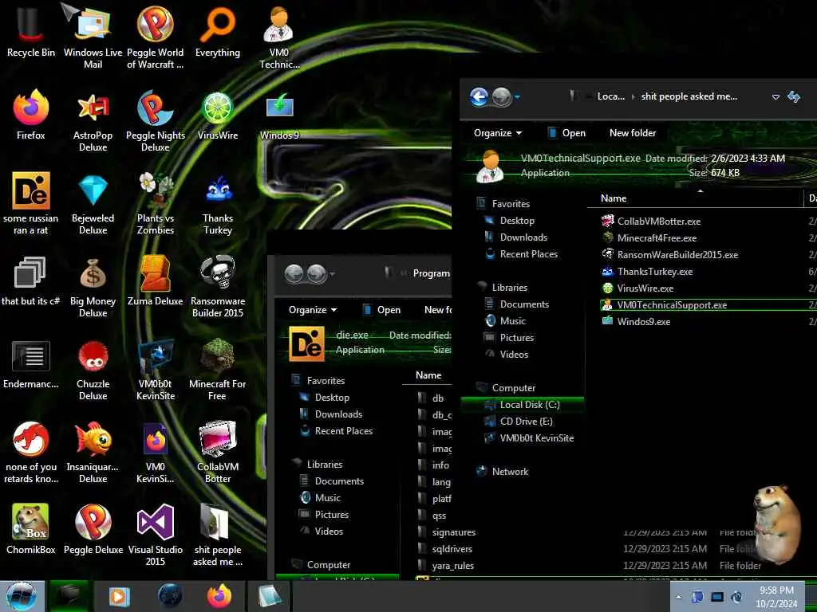Go back in the front Explorer window
Viewport: 817px width, 612px height.
[479, 96]
